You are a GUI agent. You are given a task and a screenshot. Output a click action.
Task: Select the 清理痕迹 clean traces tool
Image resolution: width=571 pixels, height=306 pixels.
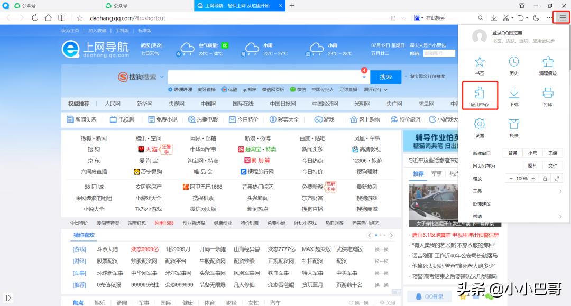click(x=549, y=64)
